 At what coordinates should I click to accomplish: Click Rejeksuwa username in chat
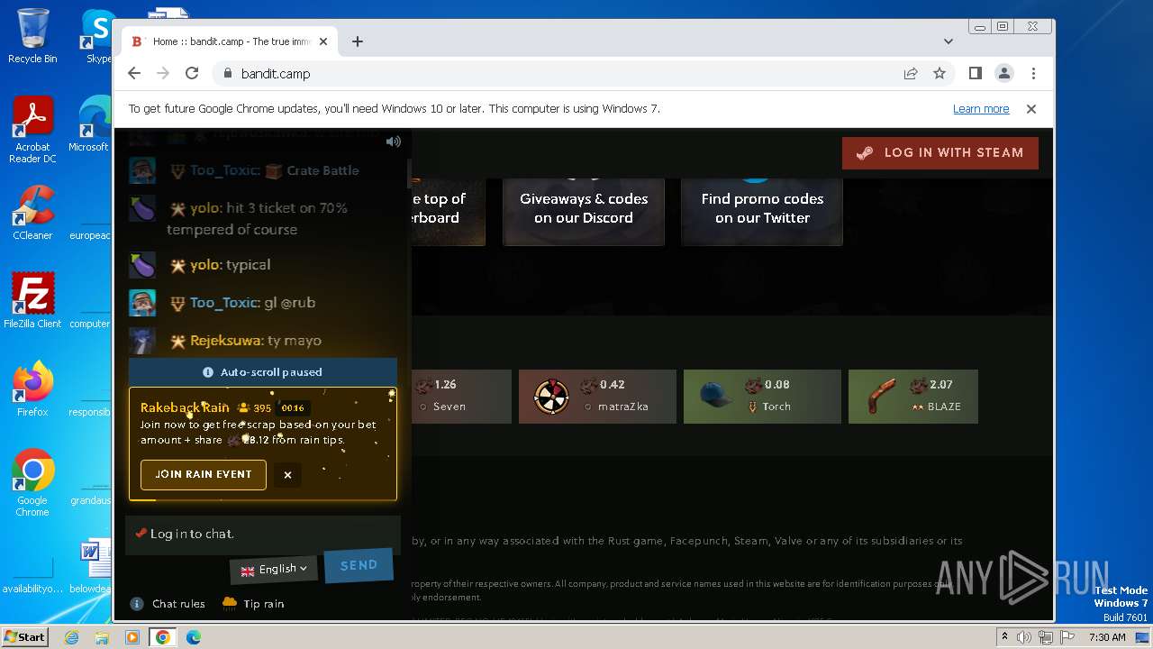pos(227,341)
